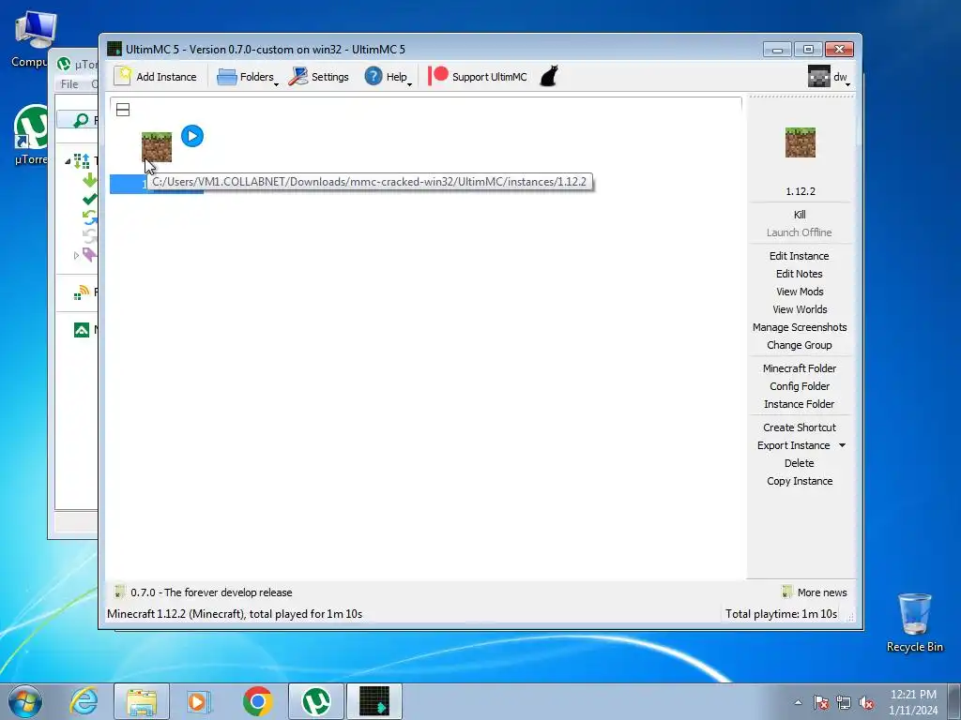Click the network icon in the system tray
Viewport: 961px width, 720px height.
pyautogui.click(x=844, y=702)
